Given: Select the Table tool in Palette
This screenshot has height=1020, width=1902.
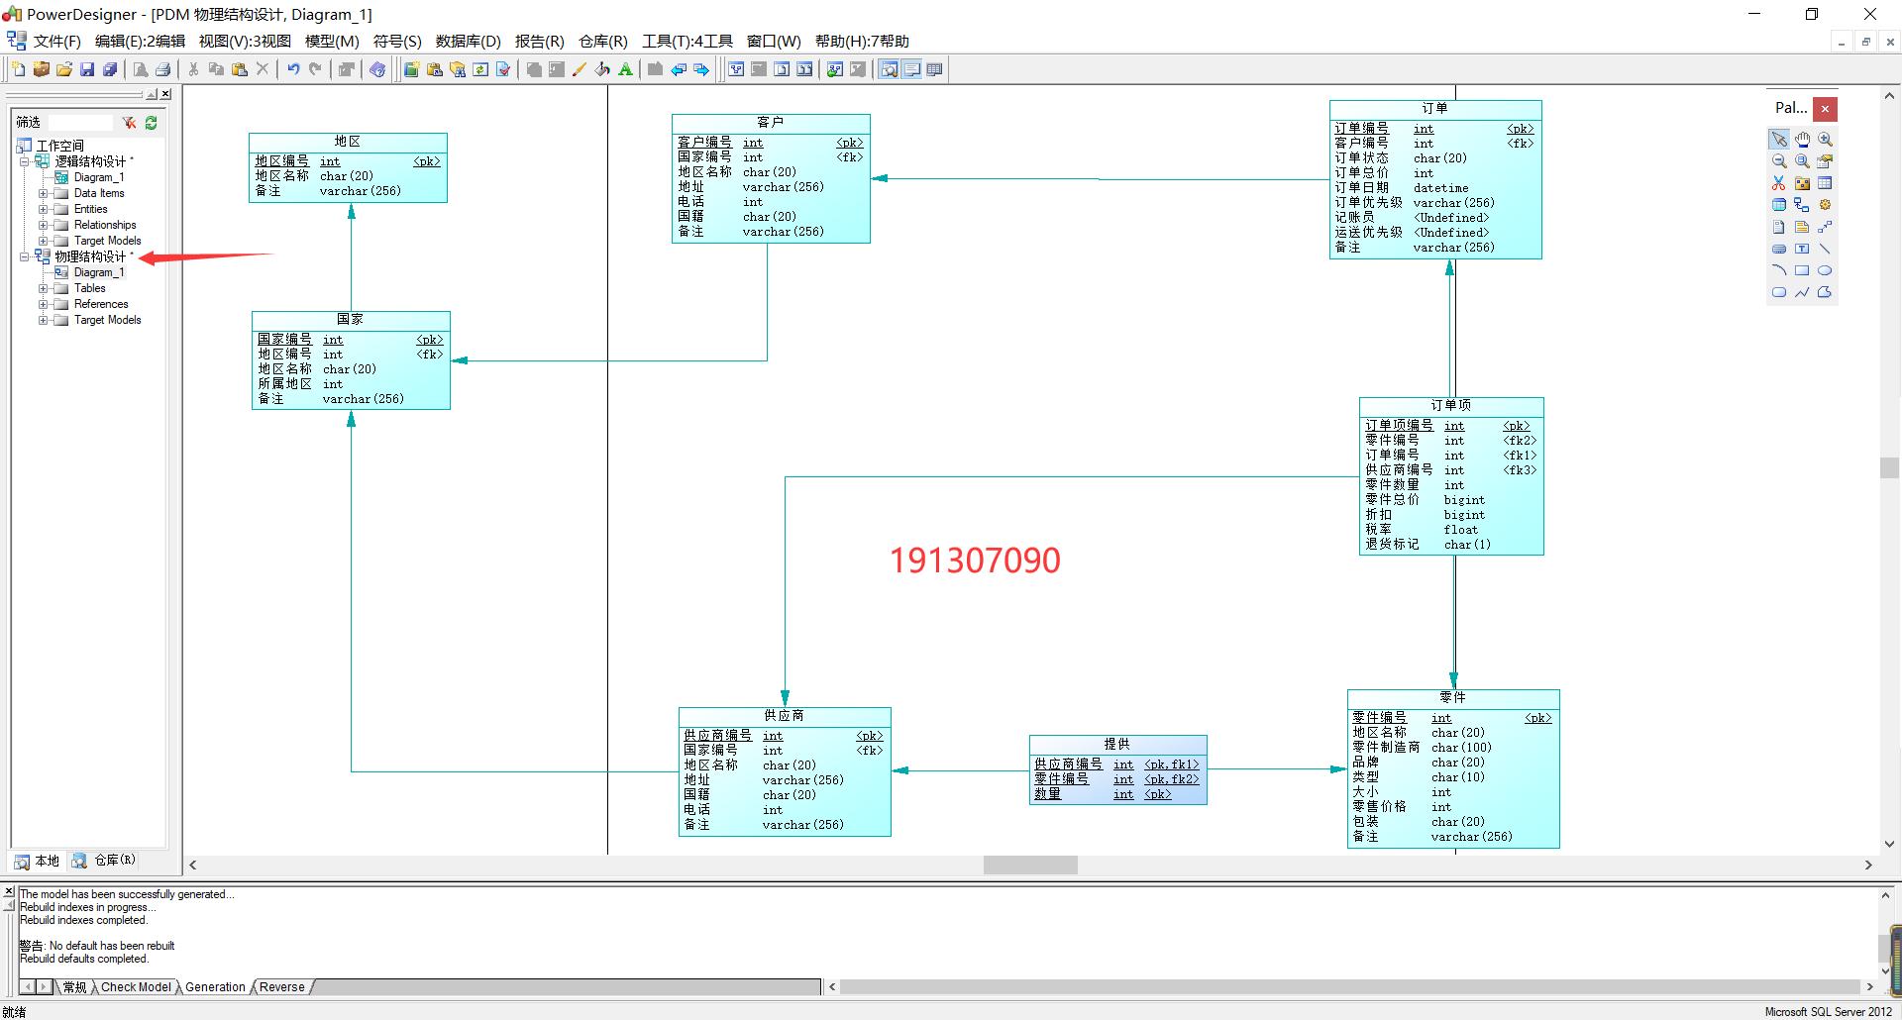Looking at the screenshot, I should click(1825, 183).
